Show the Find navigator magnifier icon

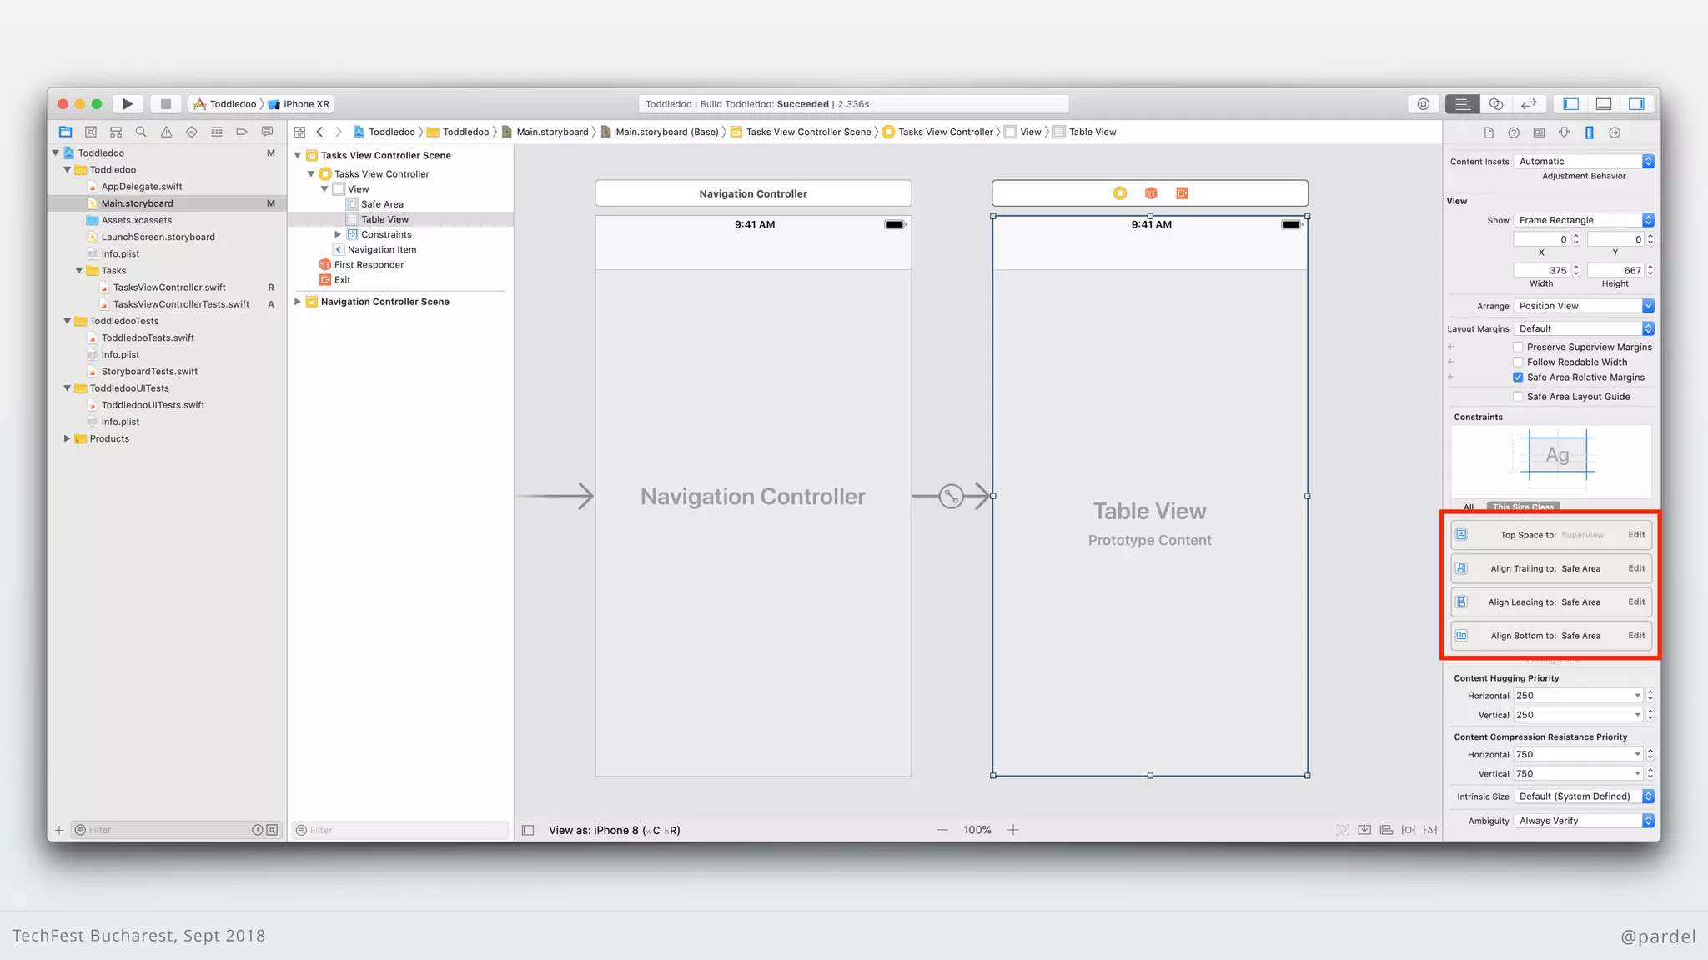click(141, 132)
